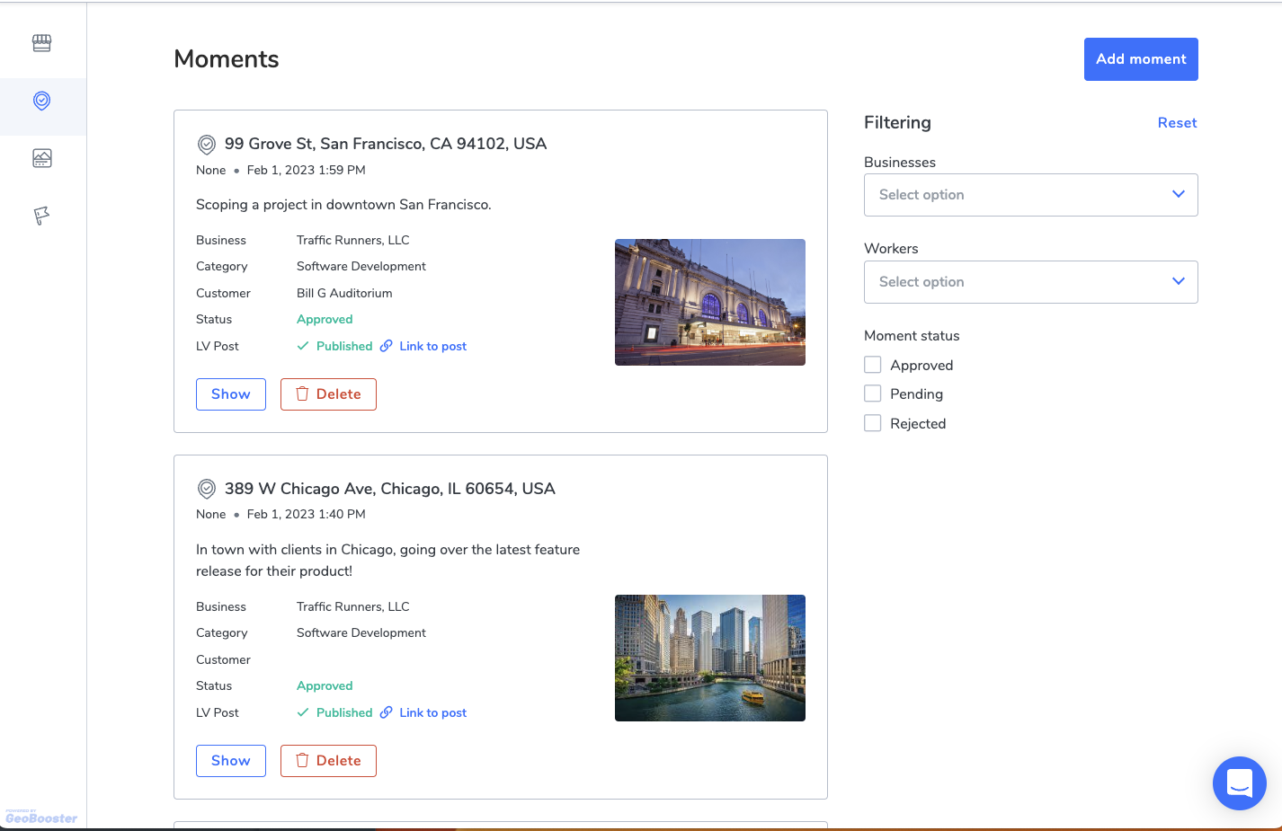Click the GeoBooster logo

pos(41,818)
